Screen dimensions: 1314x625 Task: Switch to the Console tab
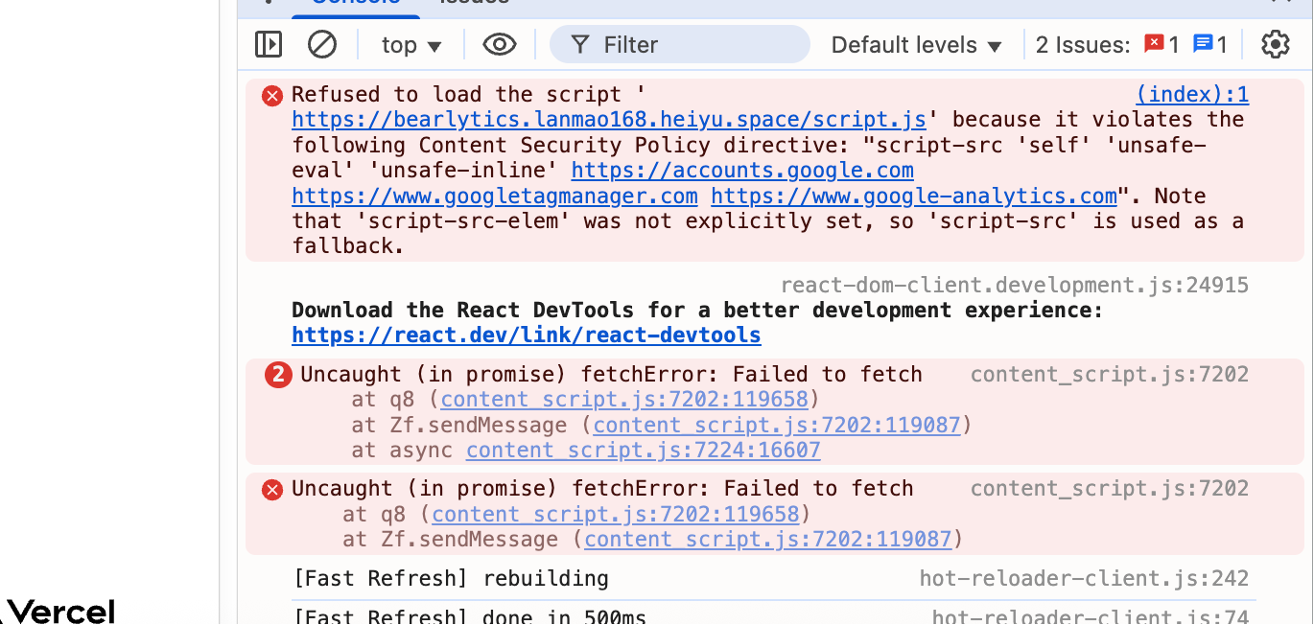(356, 3)
